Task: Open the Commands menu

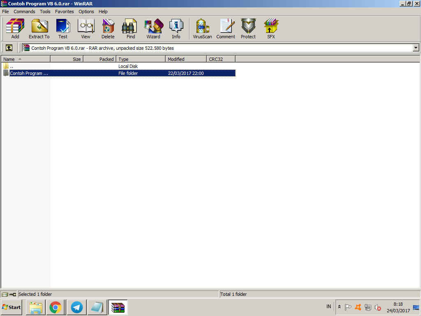Action: click(x=24, y=12)
